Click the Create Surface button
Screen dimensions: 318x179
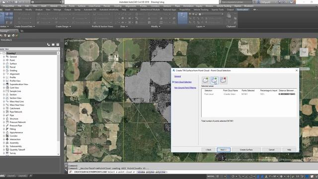click(x=246, y=150)
